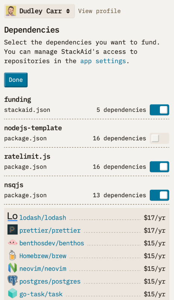Turn off the ratelimit.js toggle

[x=159, y=167]
